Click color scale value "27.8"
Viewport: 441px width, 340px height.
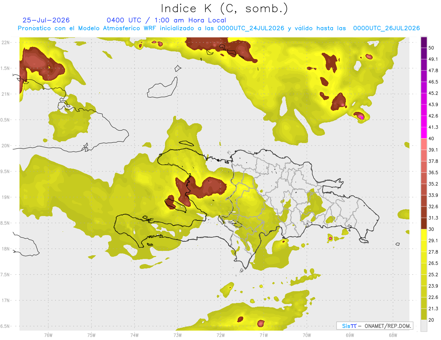(x=433, y=252)
